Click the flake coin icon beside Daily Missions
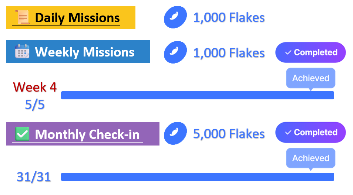Image resolution: width=353 pixels, height=195 pixels. [175, 17]
